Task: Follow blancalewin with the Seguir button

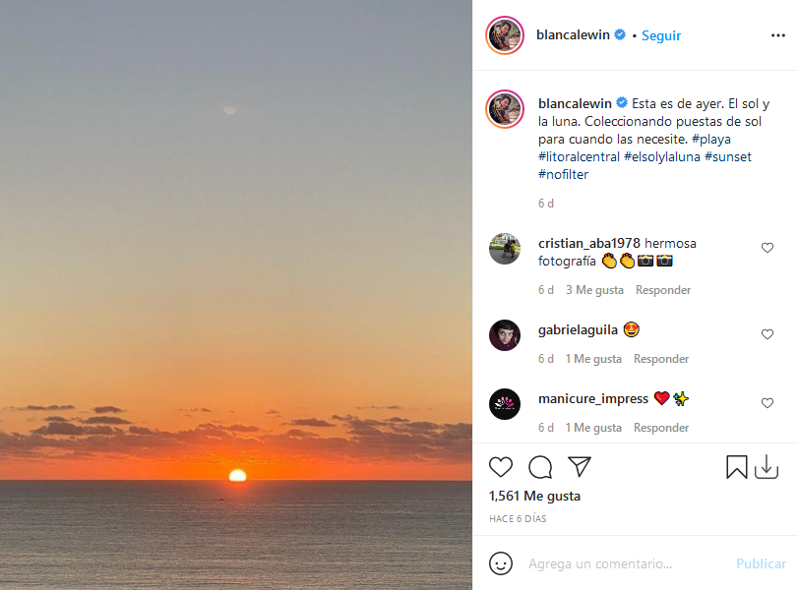Action: coord(661,35)
